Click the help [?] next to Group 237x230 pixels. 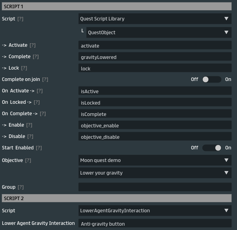point(20,187)
